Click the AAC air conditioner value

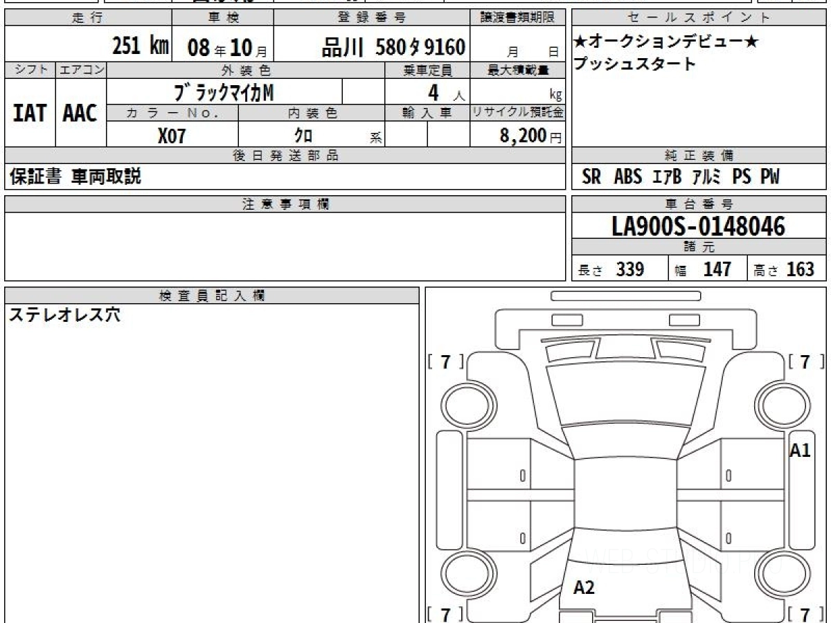[80, 114]
